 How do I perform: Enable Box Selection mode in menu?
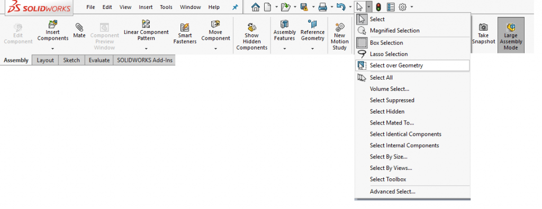pyautogui.click(x=413, y=43)
